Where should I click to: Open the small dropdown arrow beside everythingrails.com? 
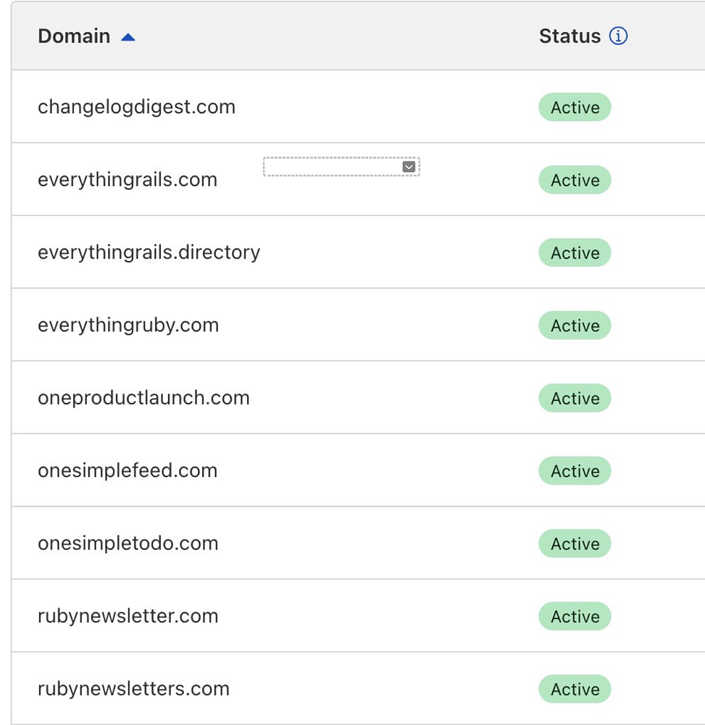pyautogui.click(x=409, y=167)
